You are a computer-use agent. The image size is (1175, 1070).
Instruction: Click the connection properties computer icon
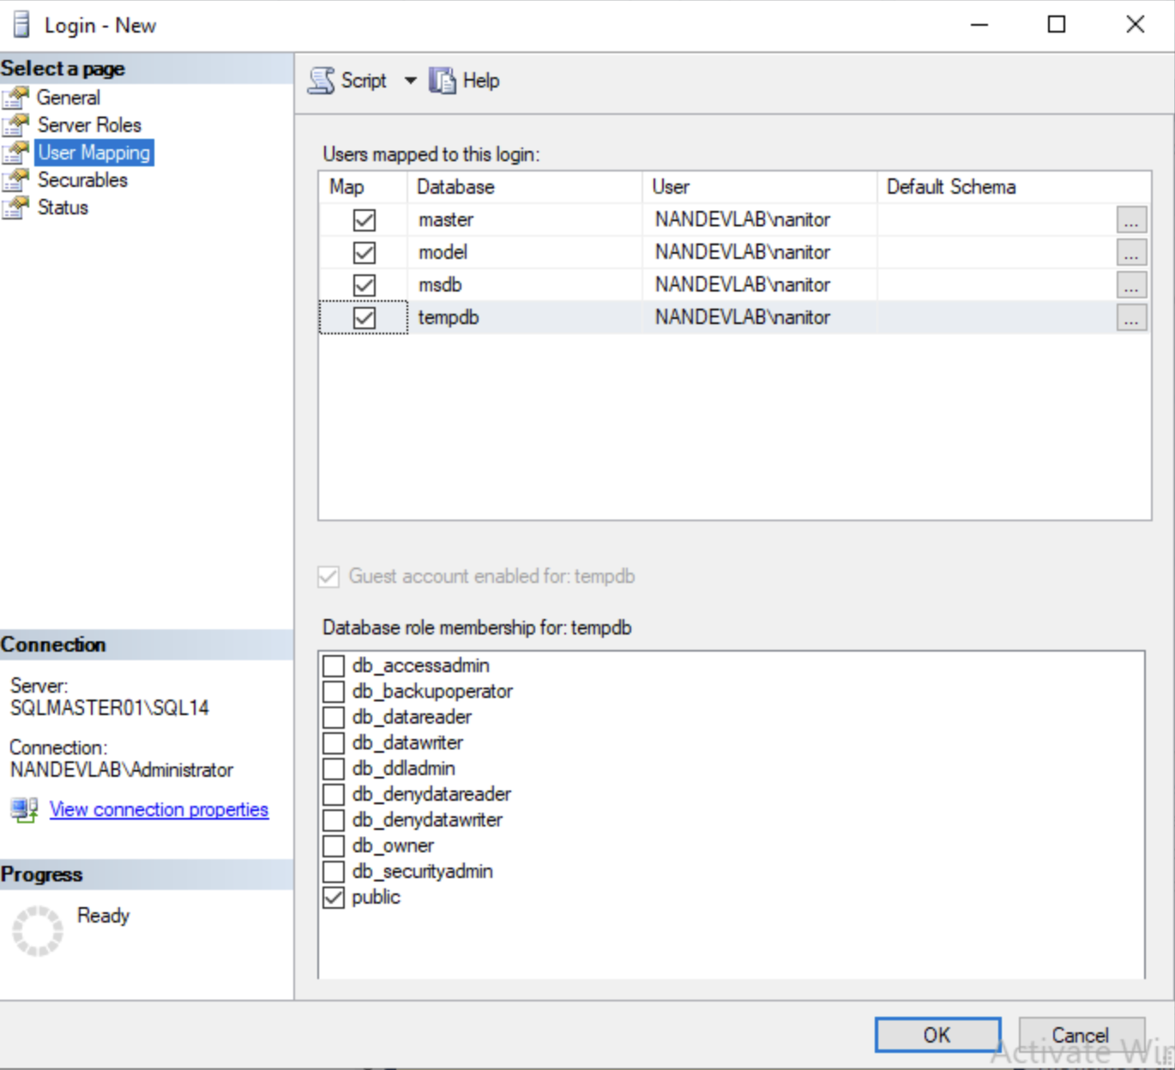click(x=24, y=809)
